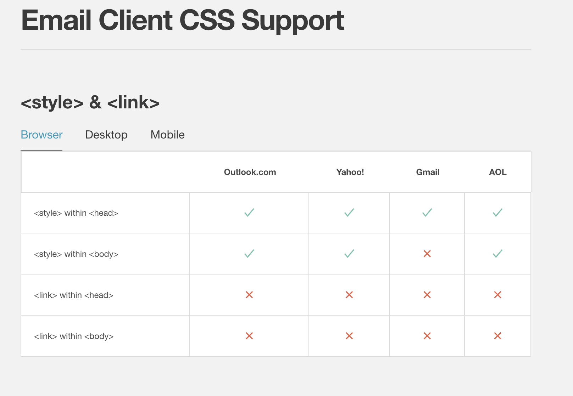Click the Gmail cross for link within body
The width and height of the screenshot is (573, 396).
click(x=427, y=336)
